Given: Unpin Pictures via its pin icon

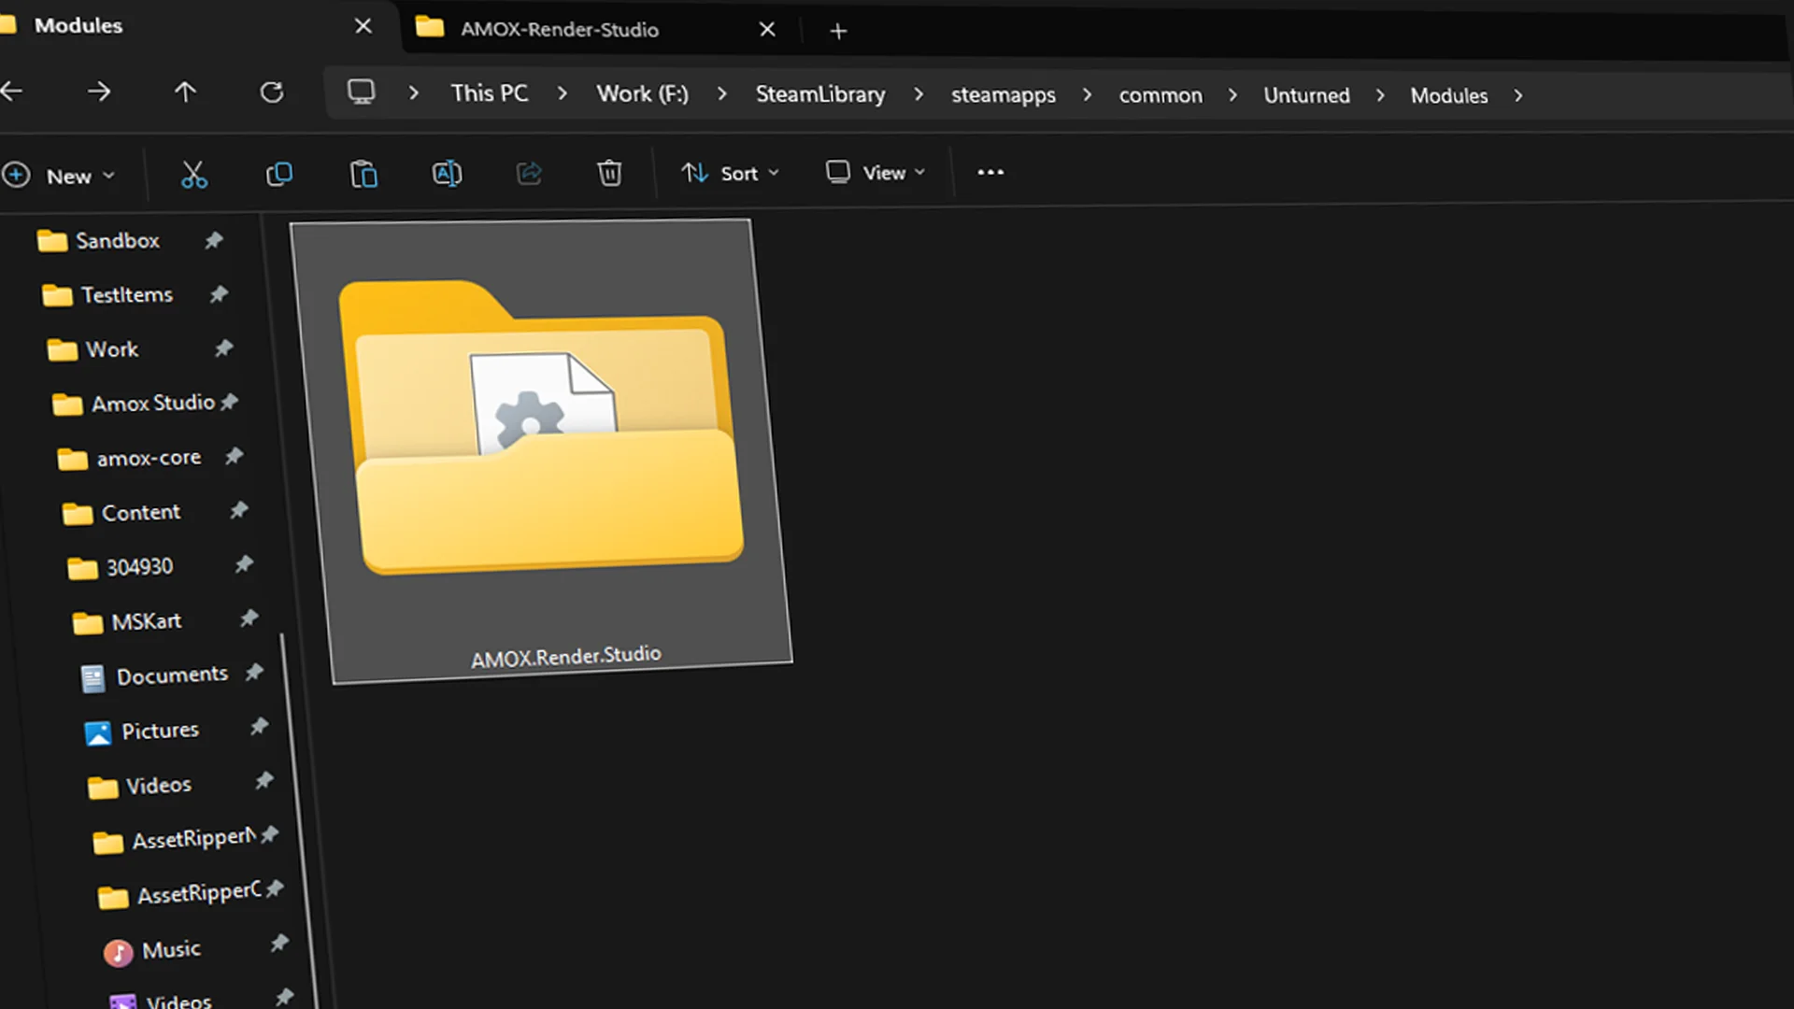Looking at the screenshot, I should (259, 726).
